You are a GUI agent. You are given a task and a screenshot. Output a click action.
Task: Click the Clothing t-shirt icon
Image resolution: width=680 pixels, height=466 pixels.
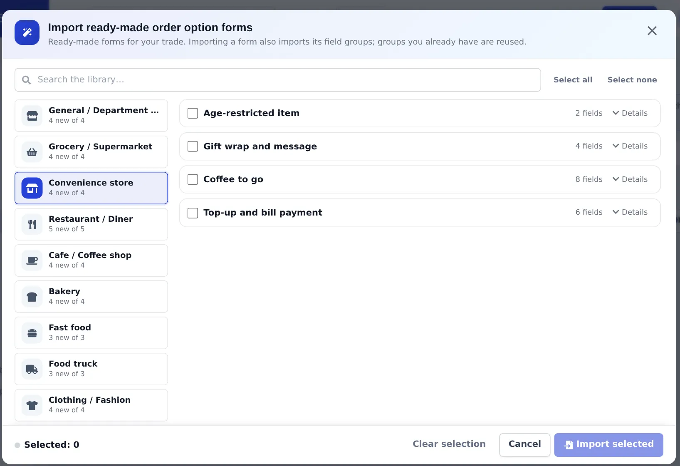coord(32,405)
